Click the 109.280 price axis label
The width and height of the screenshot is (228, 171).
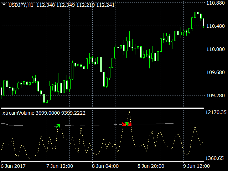[216, 95]
